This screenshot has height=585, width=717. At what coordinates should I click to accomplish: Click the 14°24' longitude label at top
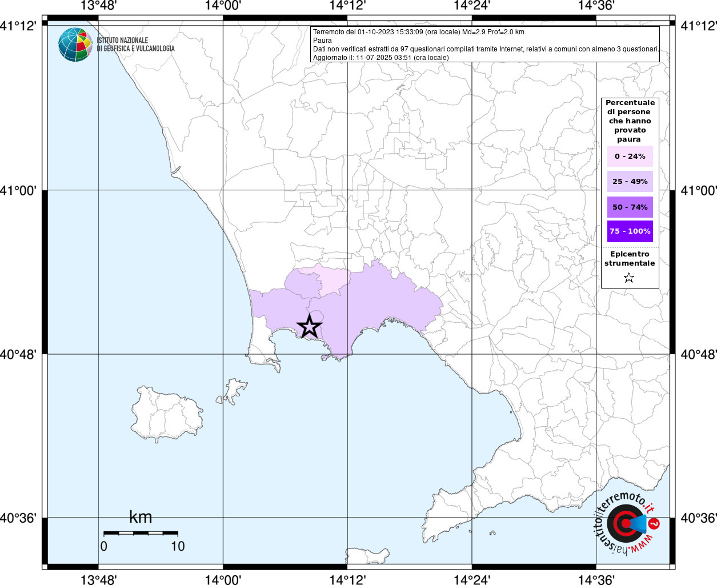[472, 6]
